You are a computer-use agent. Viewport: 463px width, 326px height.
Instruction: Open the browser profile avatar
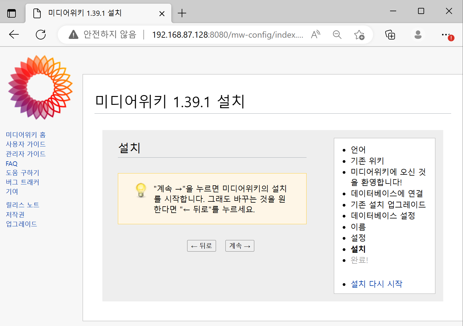coord(418,35)
